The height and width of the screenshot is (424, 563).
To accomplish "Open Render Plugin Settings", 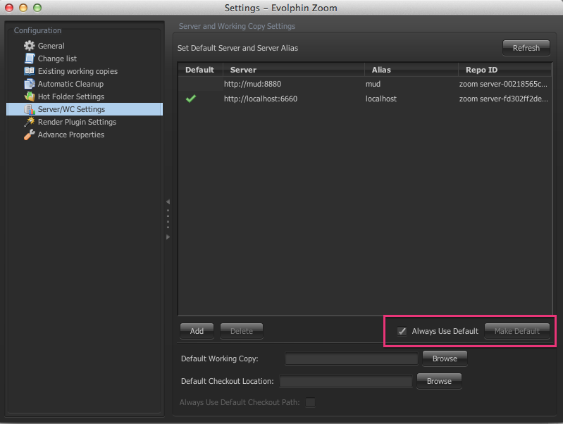I will pyautogui.click(x=77, y=122).
